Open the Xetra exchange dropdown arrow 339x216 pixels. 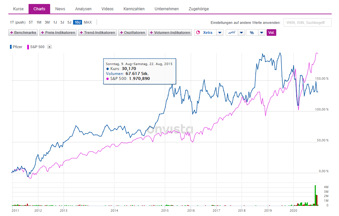220,33
